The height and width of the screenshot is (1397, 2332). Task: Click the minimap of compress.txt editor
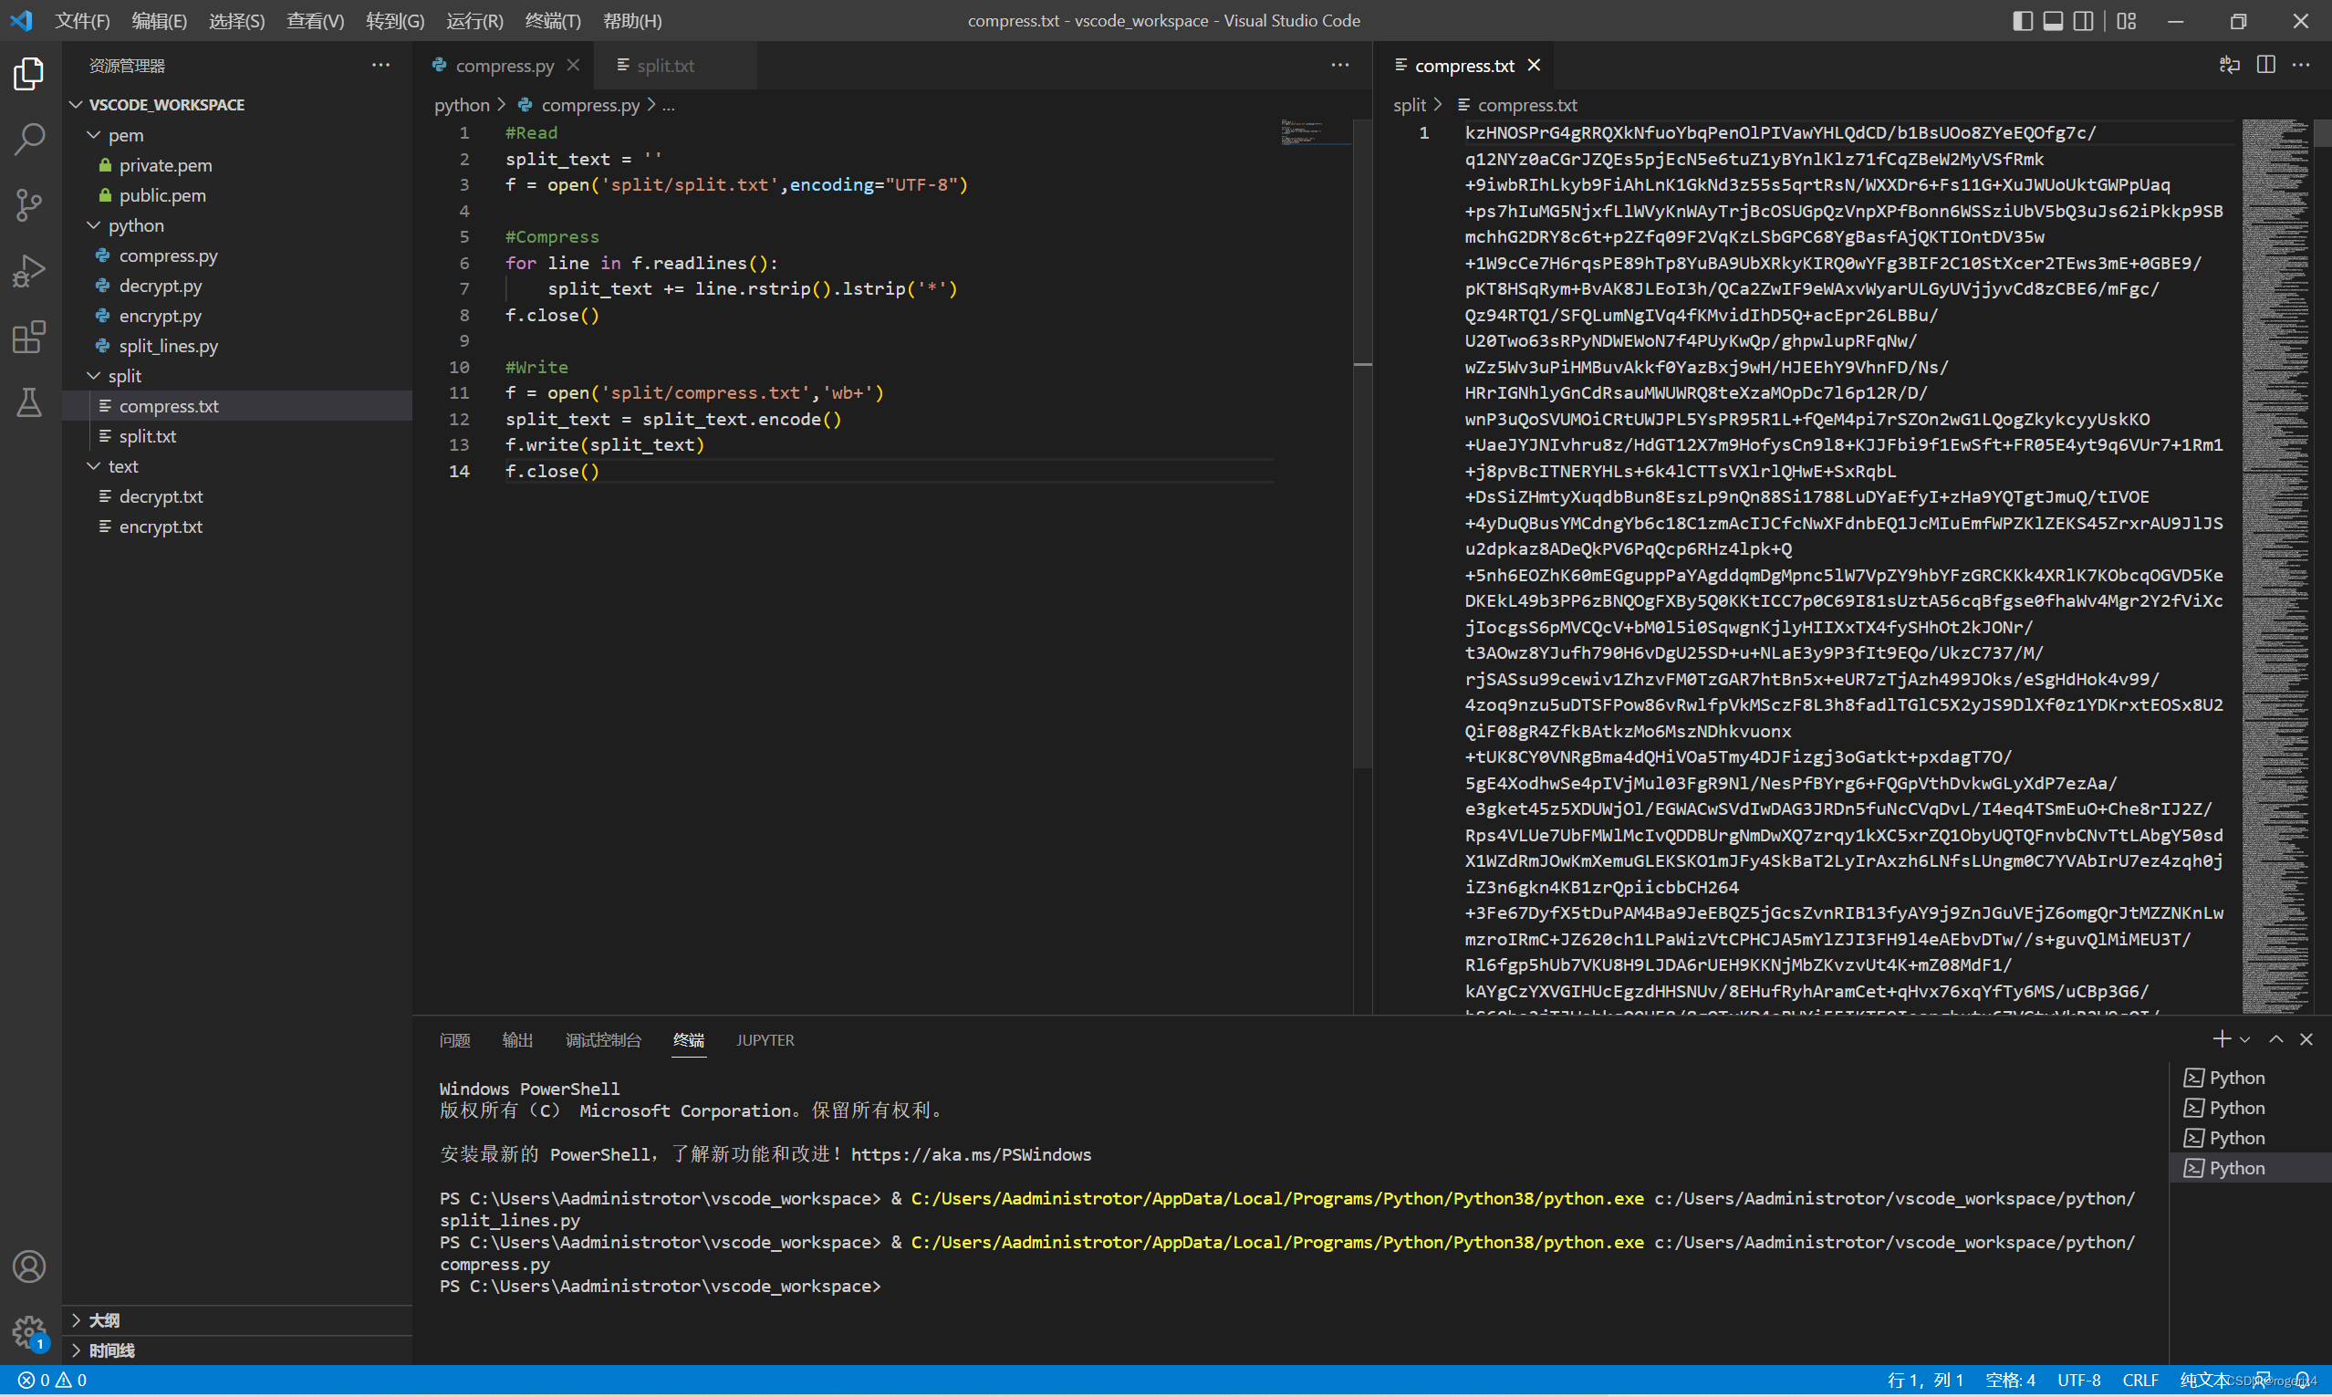[x=2275, y=566]
